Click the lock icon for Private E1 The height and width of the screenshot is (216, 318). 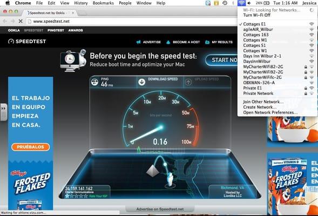click(306, 88)
